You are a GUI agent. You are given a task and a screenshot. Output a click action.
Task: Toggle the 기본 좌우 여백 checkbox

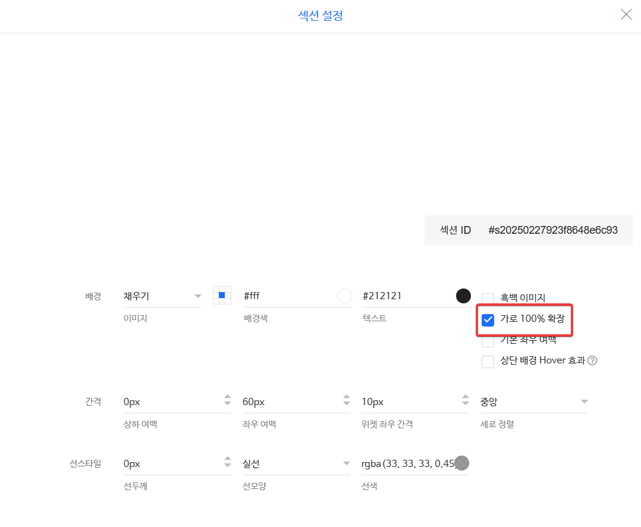click(488, 341)
